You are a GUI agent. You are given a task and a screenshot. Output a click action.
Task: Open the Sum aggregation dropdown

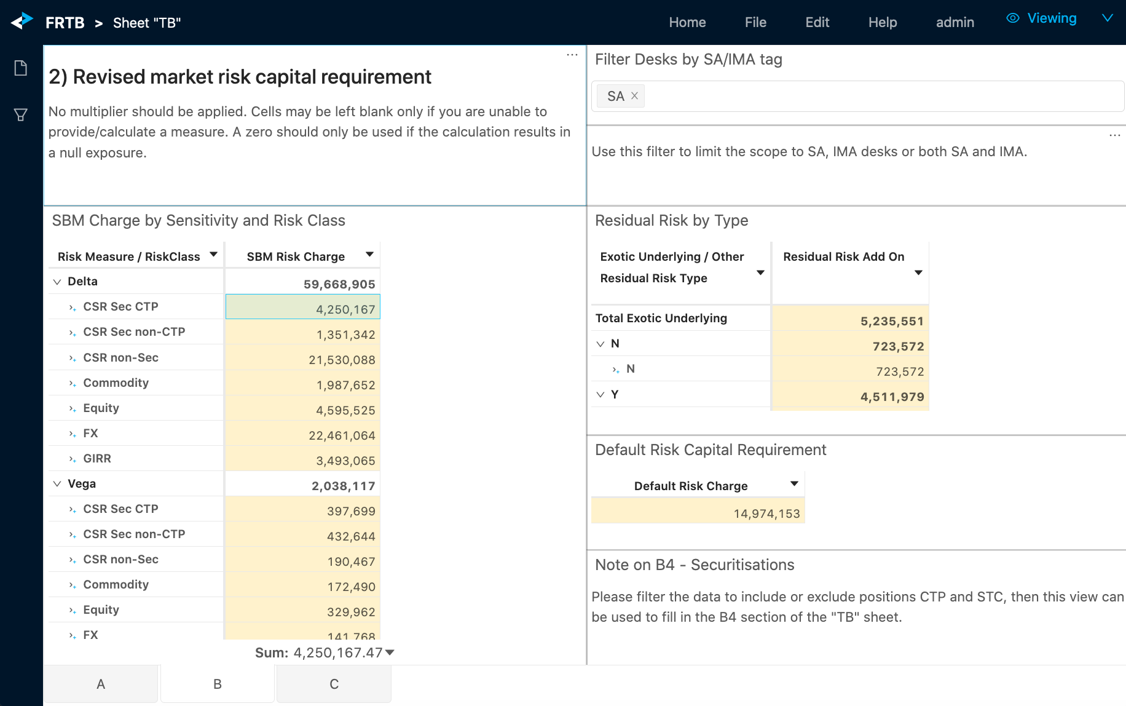tap(390, 652)
